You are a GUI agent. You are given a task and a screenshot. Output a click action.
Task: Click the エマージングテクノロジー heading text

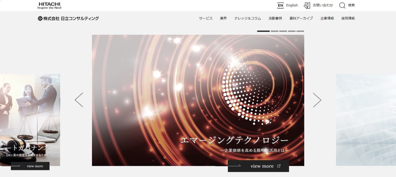[234, 140]
